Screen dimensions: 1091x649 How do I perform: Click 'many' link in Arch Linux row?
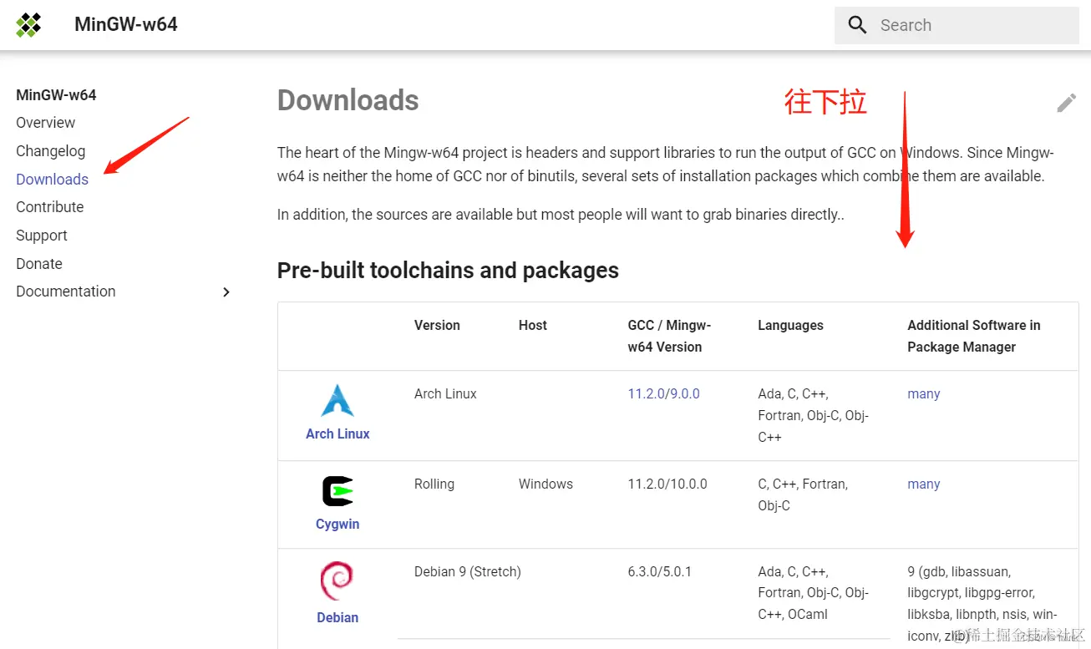[924, 394]
